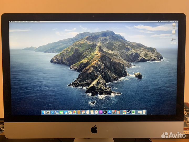Click the volume icon in menu bar
The image size is (189, 142).
click(158, 22)
